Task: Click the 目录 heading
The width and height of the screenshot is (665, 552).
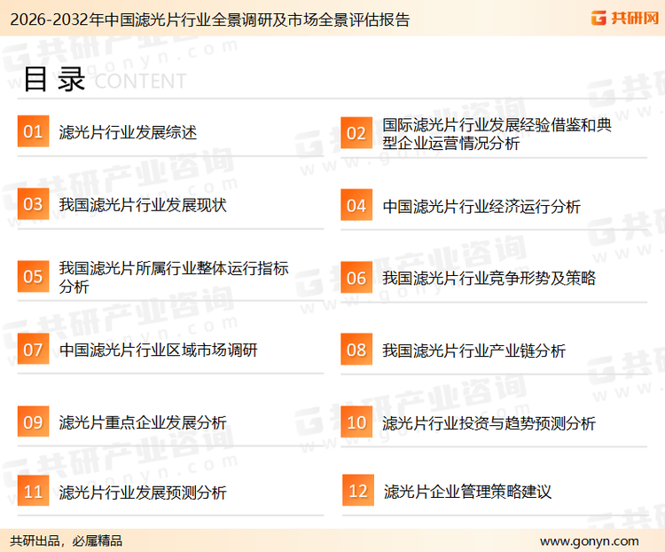Action: [54, 79]
